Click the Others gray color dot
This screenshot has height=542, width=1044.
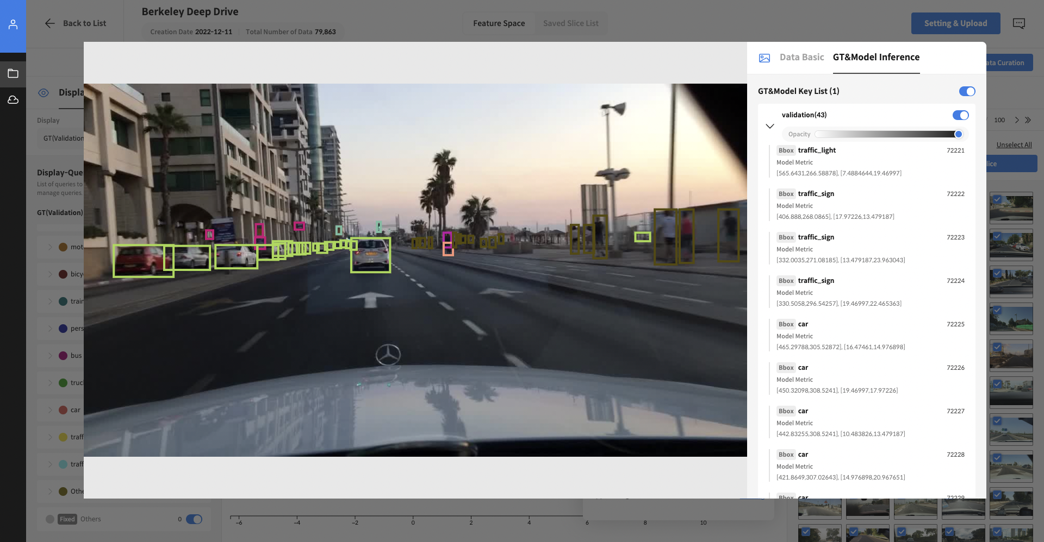point(50,519)
